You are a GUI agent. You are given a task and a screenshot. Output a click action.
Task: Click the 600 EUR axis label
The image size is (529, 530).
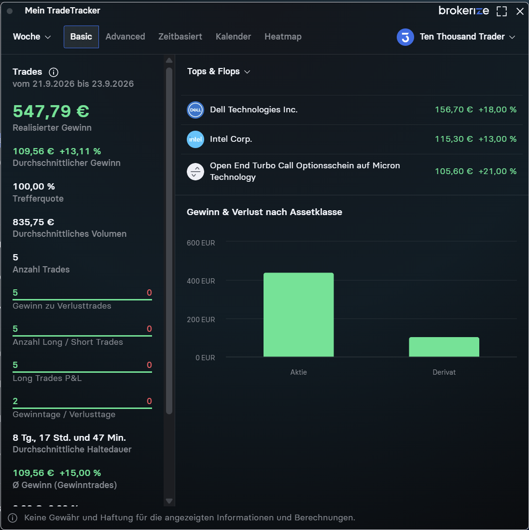(x=201, y=243)
